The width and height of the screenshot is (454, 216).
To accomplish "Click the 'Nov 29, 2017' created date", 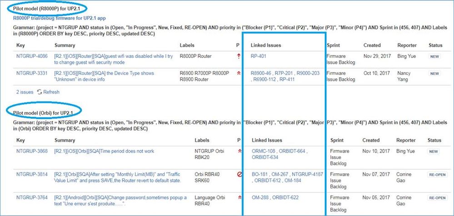I will point(377,56).
